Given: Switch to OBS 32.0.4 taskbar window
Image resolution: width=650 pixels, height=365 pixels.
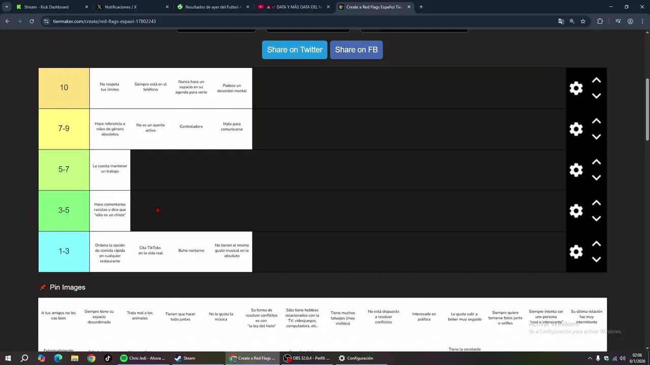Looking at the screenshot, I should (307, 358).
